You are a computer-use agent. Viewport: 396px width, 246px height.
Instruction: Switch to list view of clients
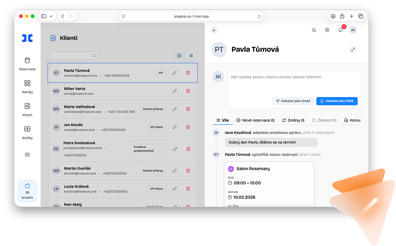190,56
